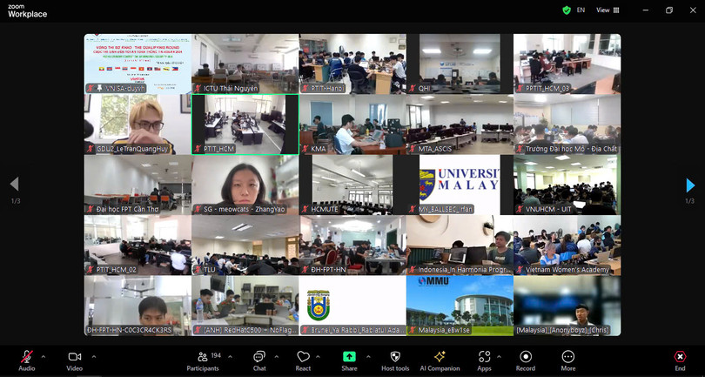The height and width of the screenshot is (377, 705).
Task: Start recording with Record button
Action: pyautogui.click(x=526, y=358)
